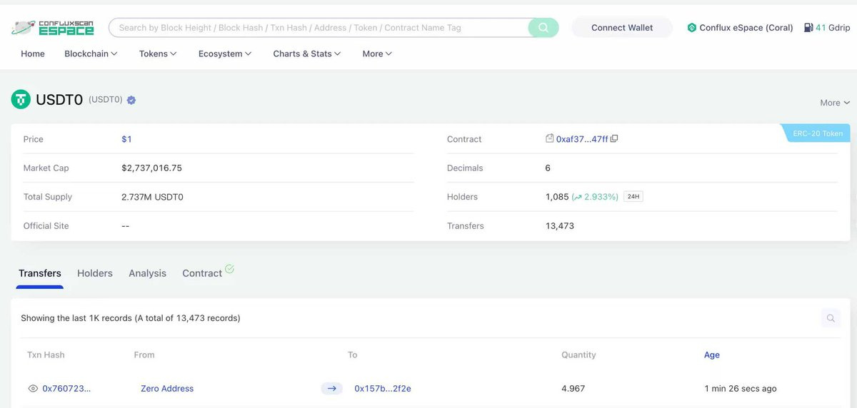Click the gas pump Gdrip icon
857x408 pixels.
tap(808, 28)
